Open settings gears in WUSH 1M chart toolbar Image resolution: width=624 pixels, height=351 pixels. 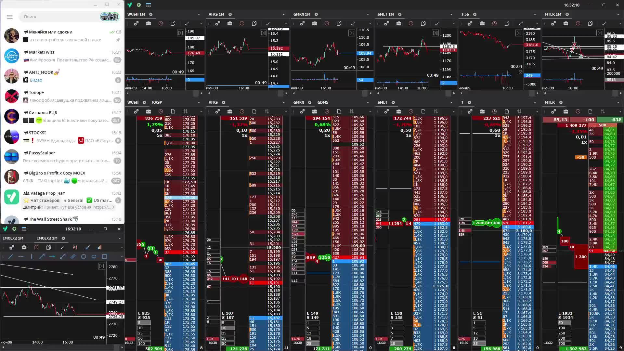[136, 23]
